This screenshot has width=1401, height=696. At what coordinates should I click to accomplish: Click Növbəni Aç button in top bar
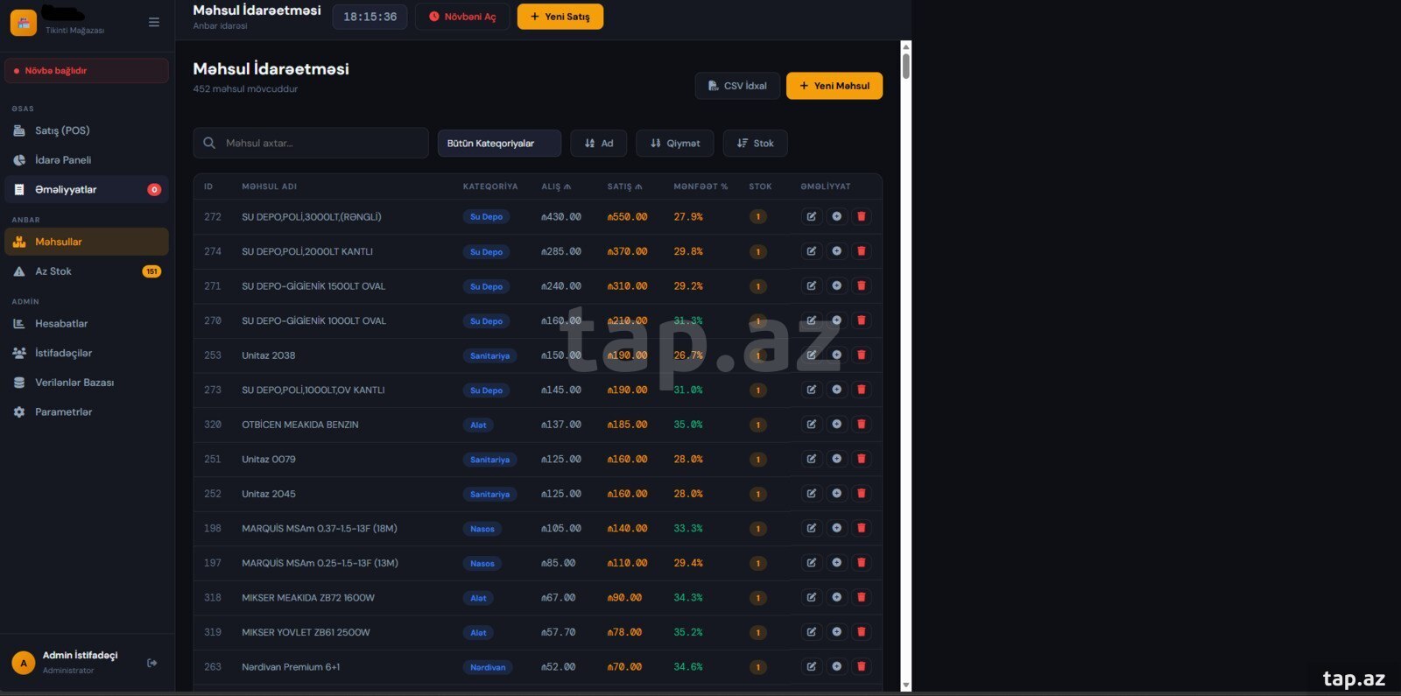461,17
